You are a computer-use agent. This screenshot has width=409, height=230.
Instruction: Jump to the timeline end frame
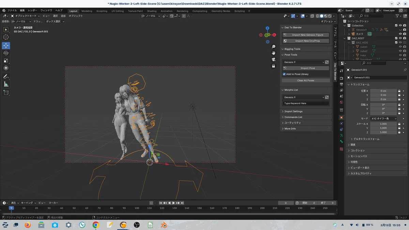182,203
